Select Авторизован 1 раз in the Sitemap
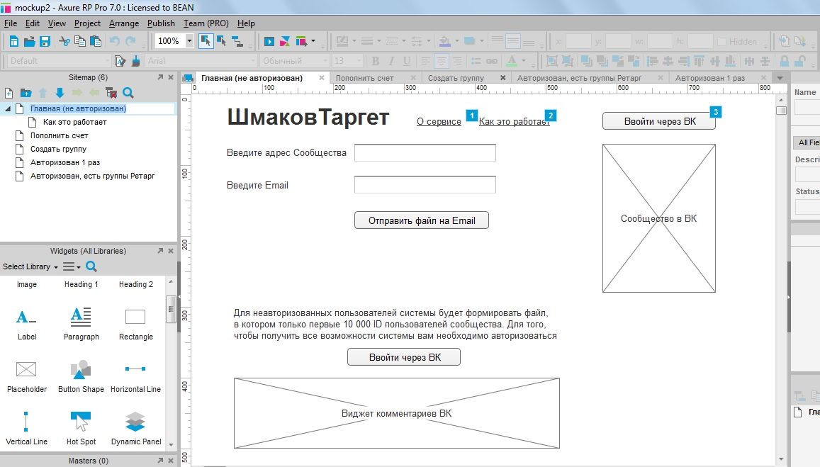The height and width of the screenshot is (467, 820). point(64,163)
